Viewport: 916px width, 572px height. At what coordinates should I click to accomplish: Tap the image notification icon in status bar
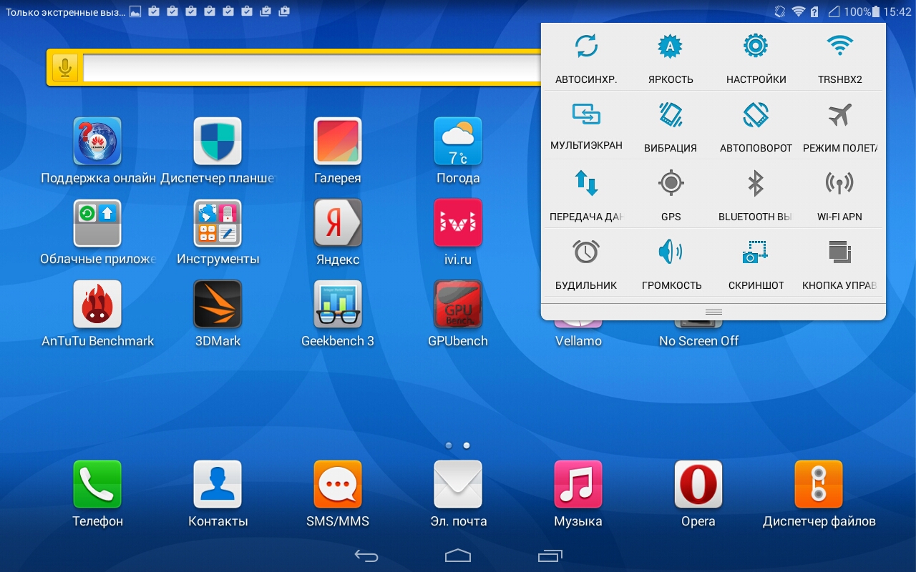point(135,11)
